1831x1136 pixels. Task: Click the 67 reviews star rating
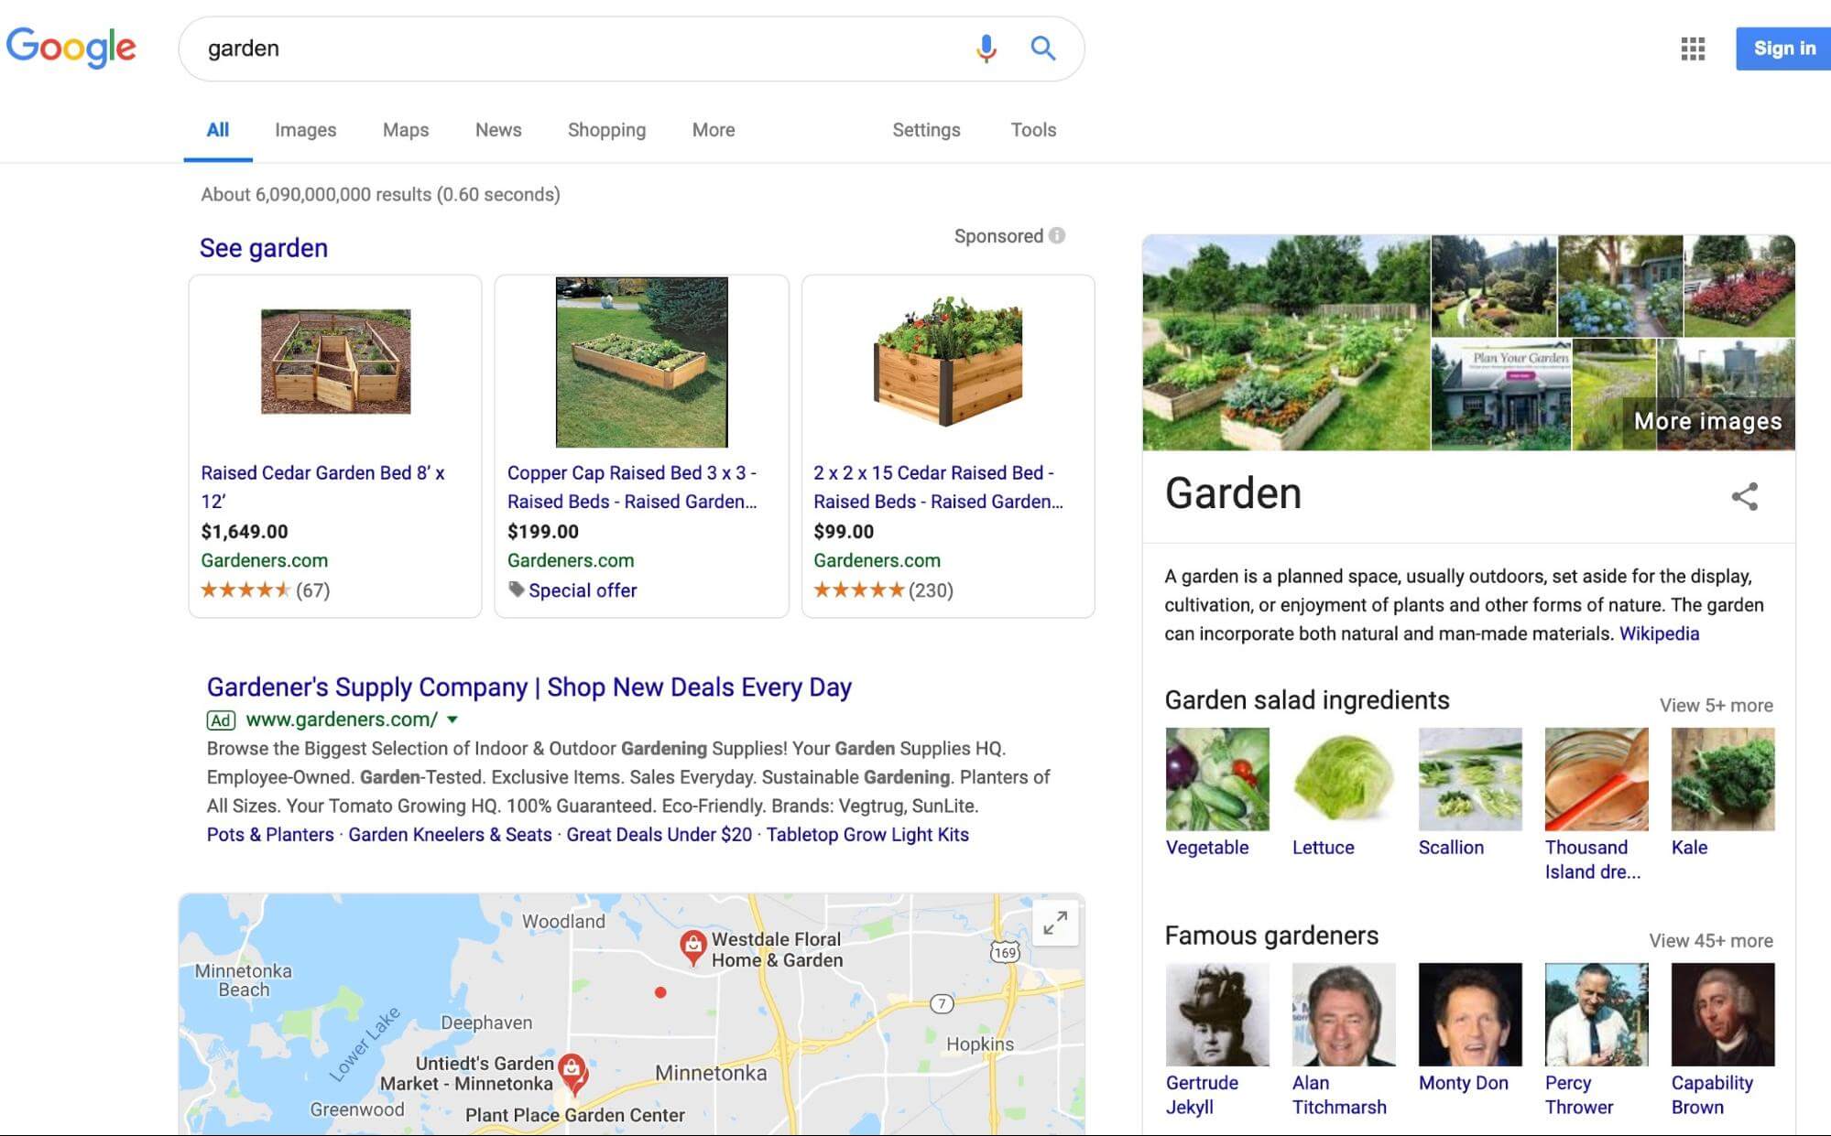265,590
